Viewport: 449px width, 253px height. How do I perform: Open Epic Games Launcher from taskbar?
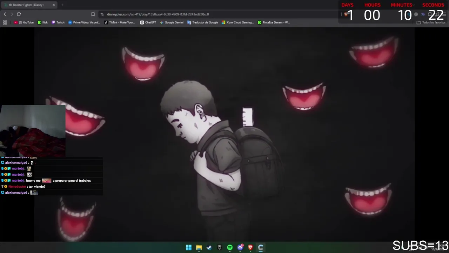click(220, 247)
